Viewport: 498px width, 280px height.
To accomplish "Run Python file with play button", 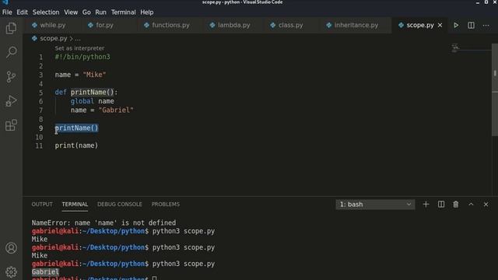I will point(456,25).
